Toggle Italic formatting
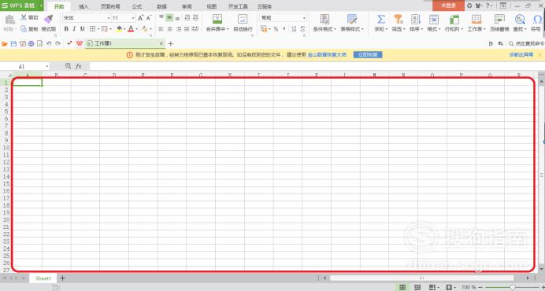Screen dimensions: 545x291 74,29
